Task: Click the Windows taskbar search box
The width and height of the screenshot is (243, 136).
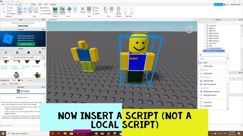Action: 28,133
